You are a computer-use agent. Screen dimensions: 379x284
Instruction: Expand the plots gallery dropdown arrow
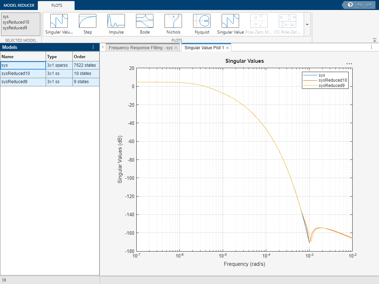307,25
